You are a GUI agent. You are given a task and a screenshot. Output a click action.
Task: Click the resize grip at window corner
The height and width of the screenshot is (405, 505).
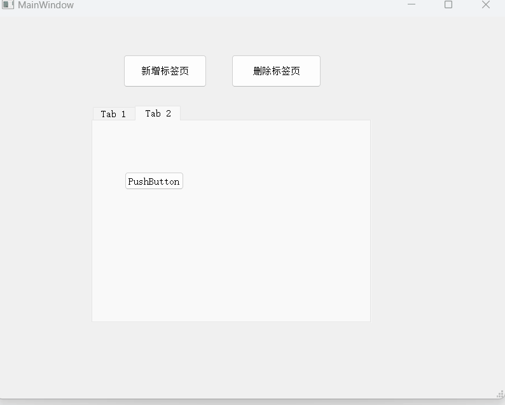500,394
